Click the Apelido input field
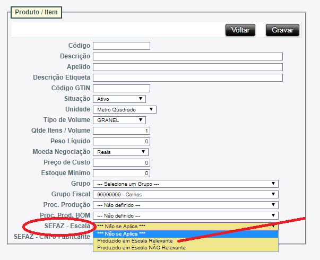Viewport: 320px width, 260px height. (x=187, y=67)
